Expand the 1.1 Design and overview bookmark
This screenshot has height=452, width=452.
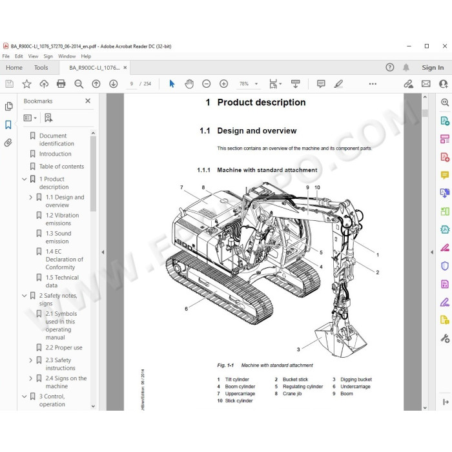[x=31, y=197]
